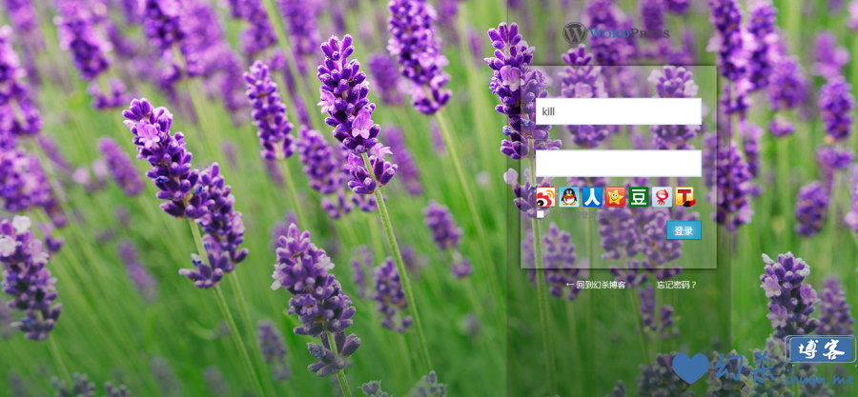
Task: Click the circular WordPress W logo
Action: pyautogui.click(x=574, y=32)
